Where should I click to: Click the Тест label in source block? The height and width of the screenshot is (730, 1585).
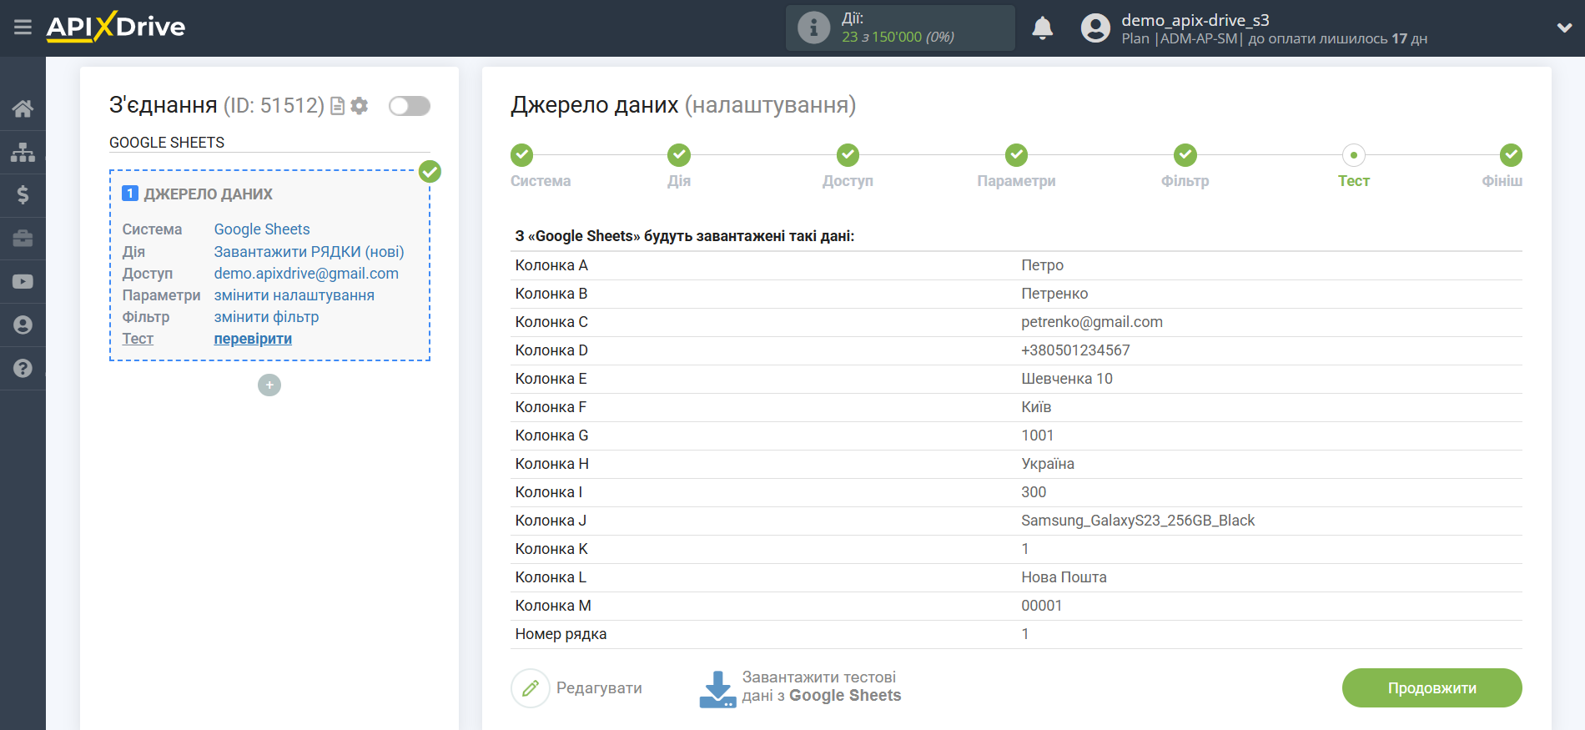138,339
